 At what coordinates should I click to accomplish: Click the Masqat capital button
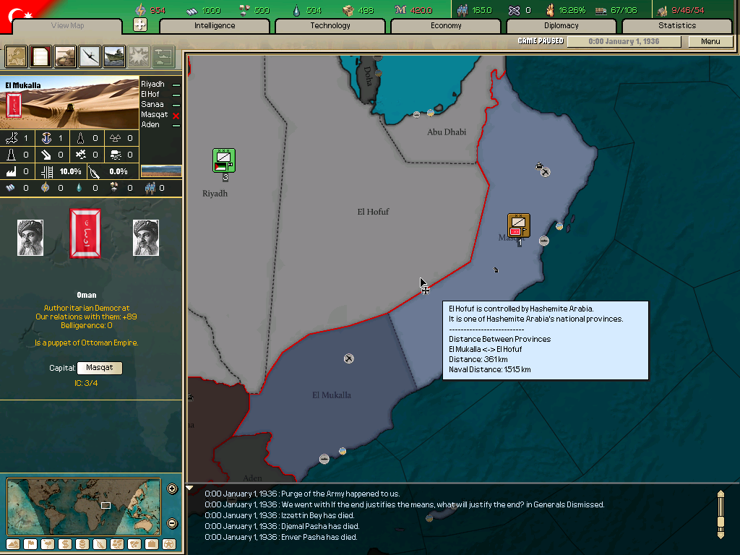tap(99, 368)
